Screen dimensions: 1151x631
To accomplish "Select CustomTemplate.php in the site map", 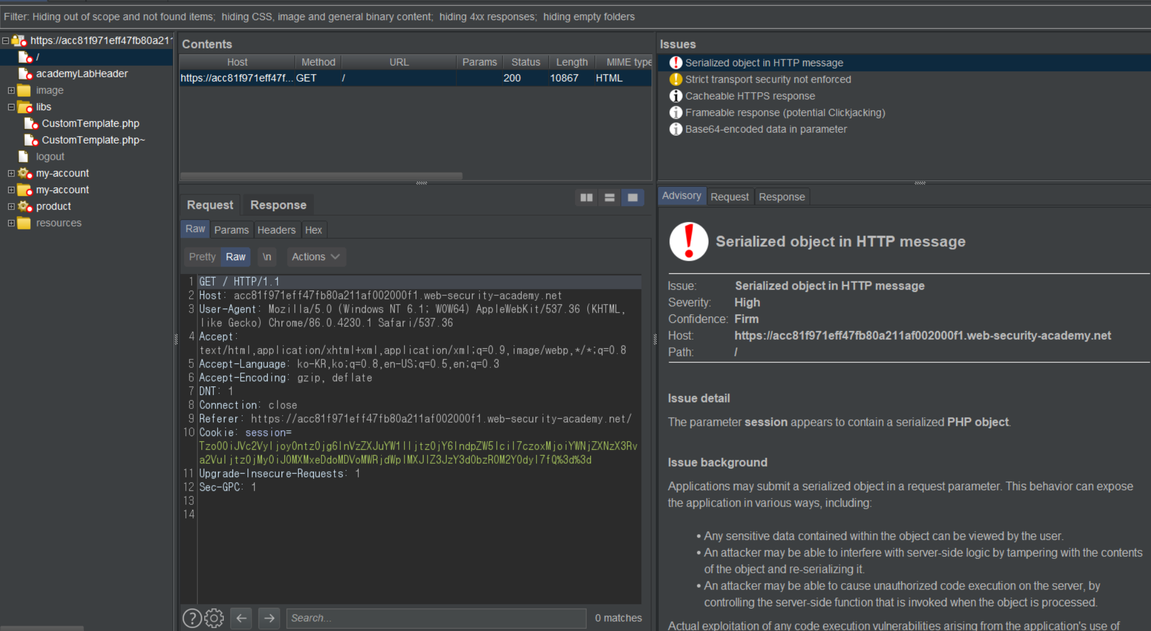I will [x=90, y=123].
